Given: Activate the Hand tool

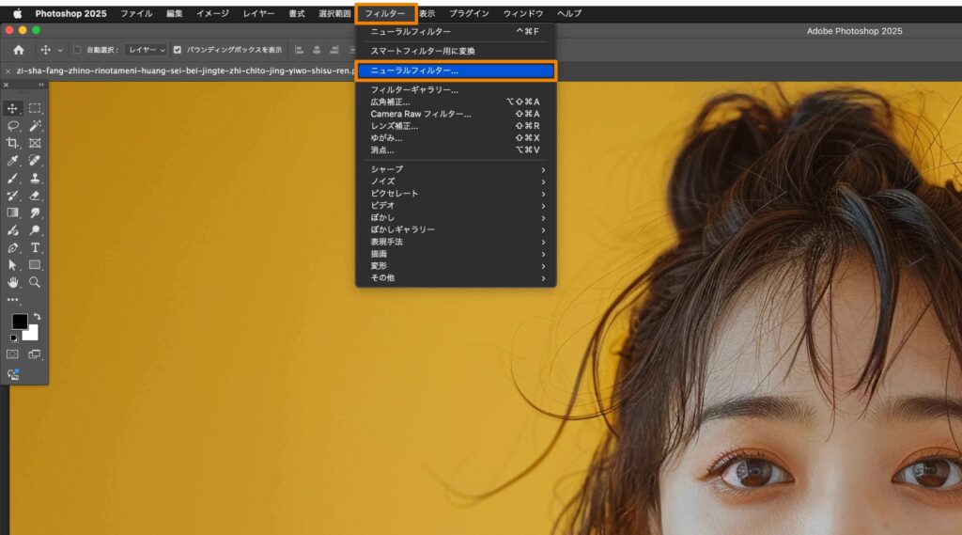Looking at the screenshot, I should pos(13,282).
